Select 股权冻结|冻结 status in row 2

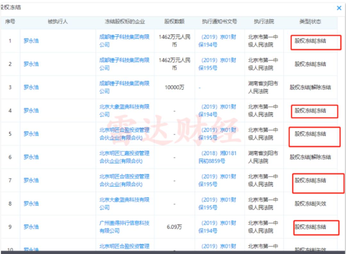coord(310,64)
